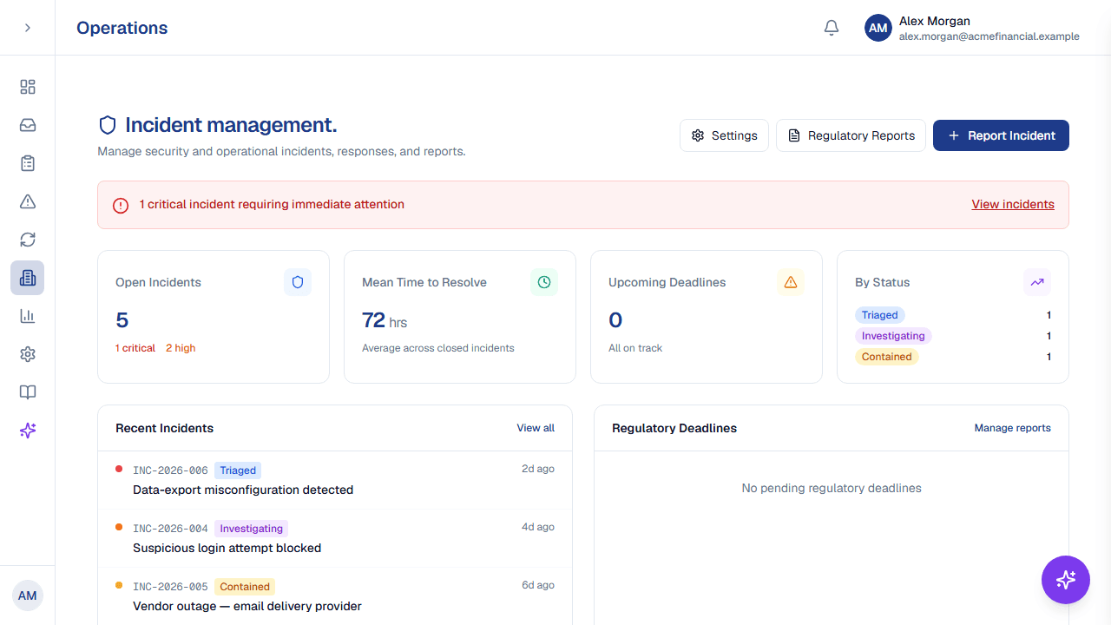Click the AM avatar at sidebar bottom
The image size is (1111, 625).
pos(28,595)
